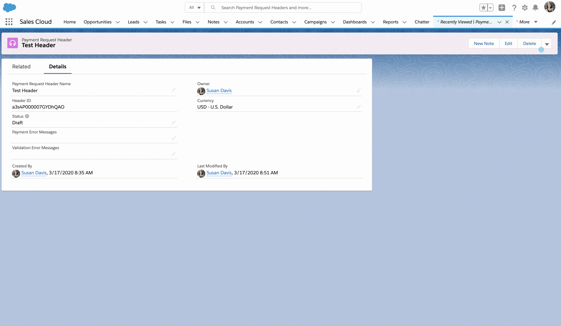Click the Salesforce cloud logo
This screenshot has height=326, width=561.
(9, 7)
